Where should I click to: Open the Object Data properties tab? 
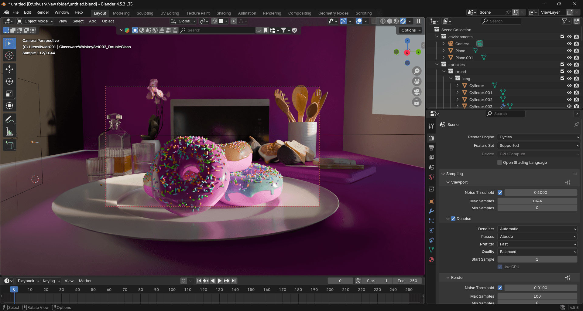pos(431,250)
